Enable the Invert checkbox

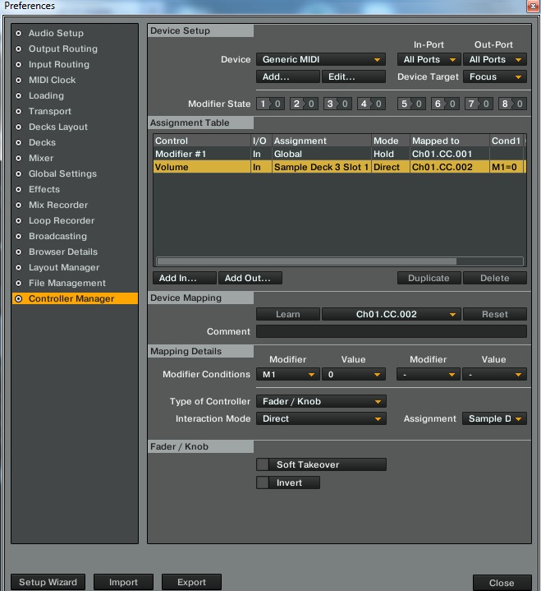[263, 482]
